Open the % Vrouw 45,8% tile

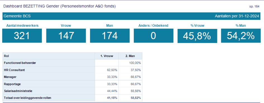(197, 36)
